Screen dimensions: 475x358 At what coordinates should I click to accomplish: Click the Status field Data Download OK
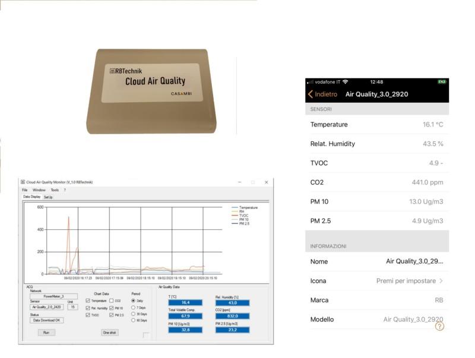pos(47,320)
